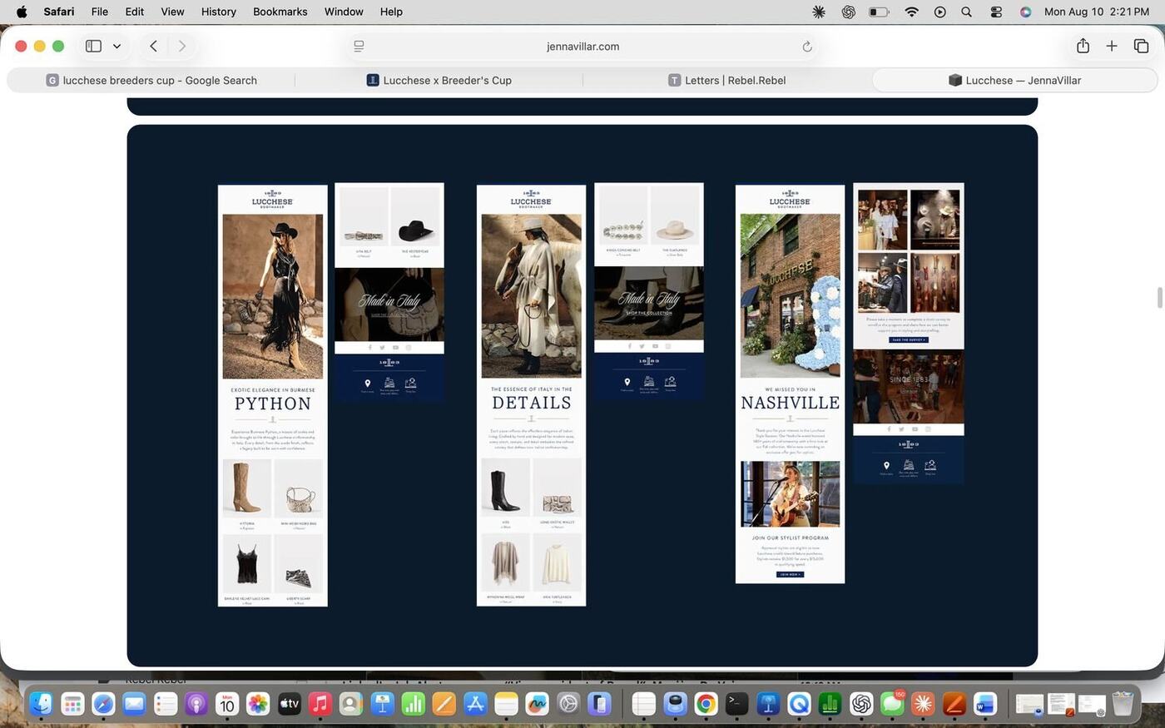This screenshot has height=728, width=1165.
Task: Switch to the Lucchese x Breeder's Cup tab
Action: tap(439, 81)
